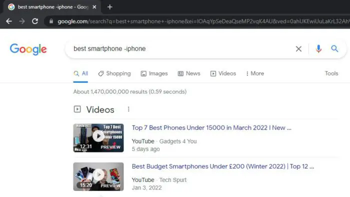This screenshot has width=350, height=197.
Task: Open 'Top 7 Best Phones Under 15000' link
Action: point(211,128)
